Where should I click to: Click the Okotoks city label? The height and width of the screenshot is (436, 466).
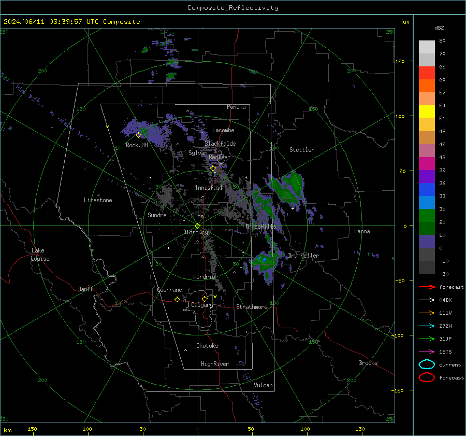click(207, 346)
